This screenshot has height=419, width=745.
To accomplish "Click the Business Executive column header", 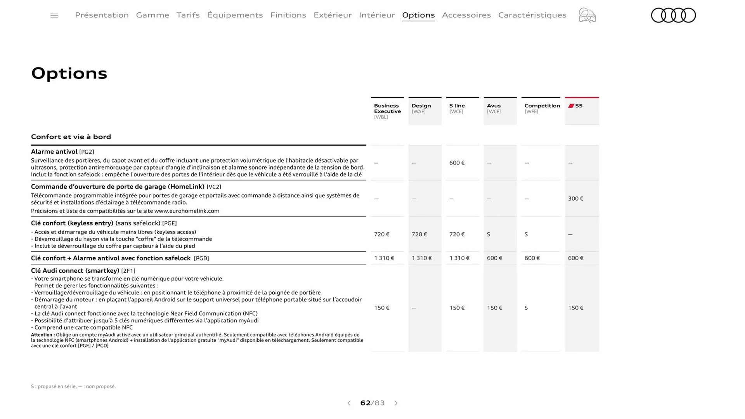I will coord(387,111).
